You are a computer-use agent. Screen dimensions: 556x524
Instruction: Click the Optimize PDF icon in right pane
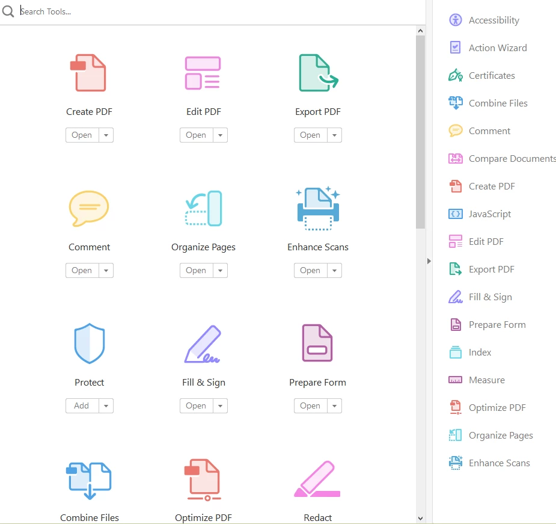[455, 407]
